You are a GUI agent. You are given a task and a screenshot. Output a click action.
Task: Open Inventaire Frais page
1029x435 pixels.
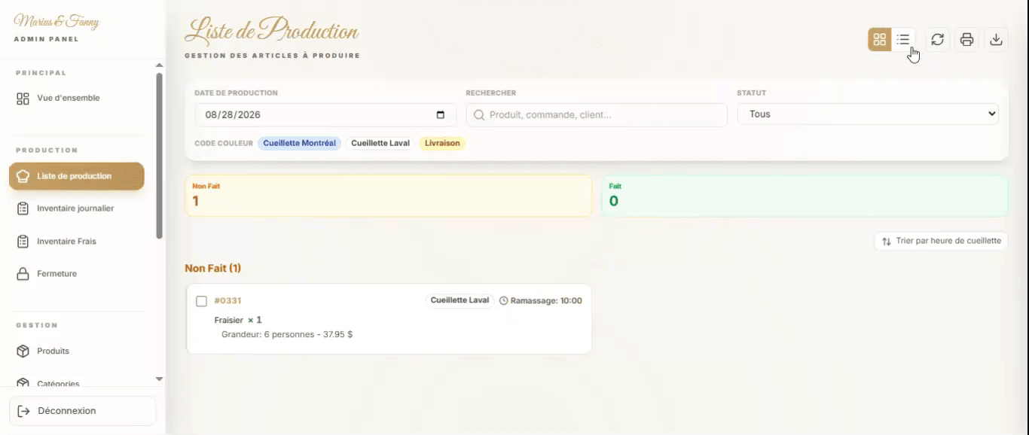(x=77, y=242)
